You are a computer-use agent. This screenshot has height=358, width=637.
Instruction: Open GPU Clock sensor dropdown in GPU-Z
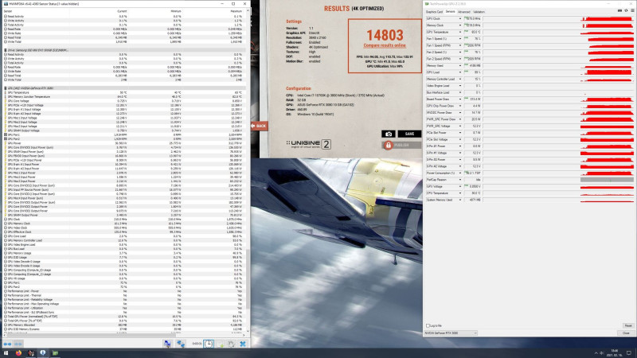[x=460, y=18]
